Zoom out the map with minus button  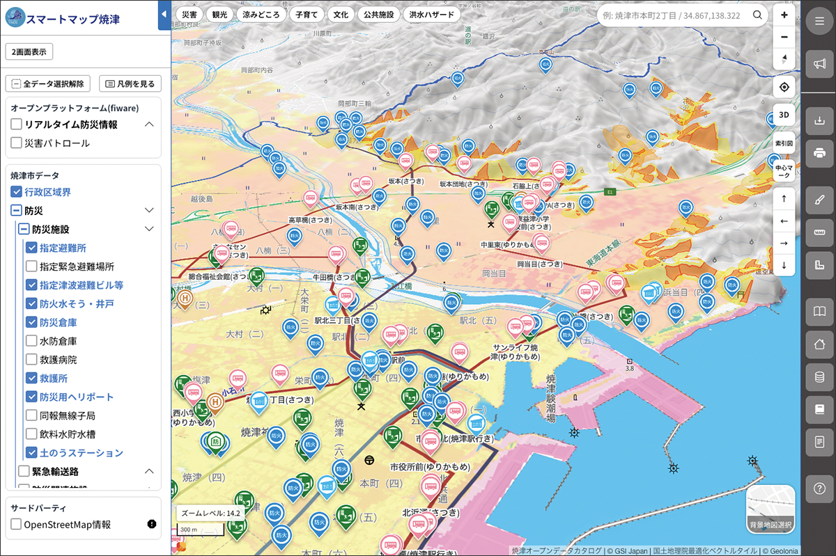pos(784,37)
